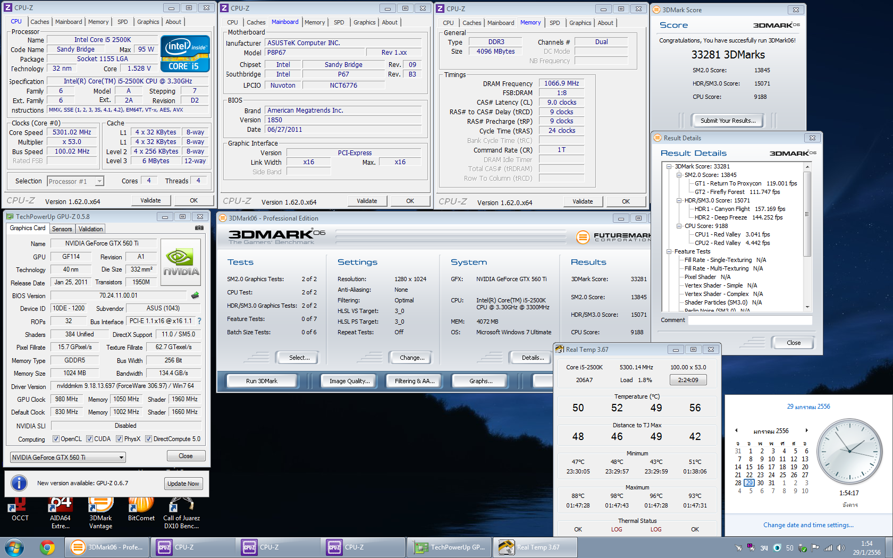
Task: Open the Caches tab in the first CPU-Z window
Action: tap(39, 22)
